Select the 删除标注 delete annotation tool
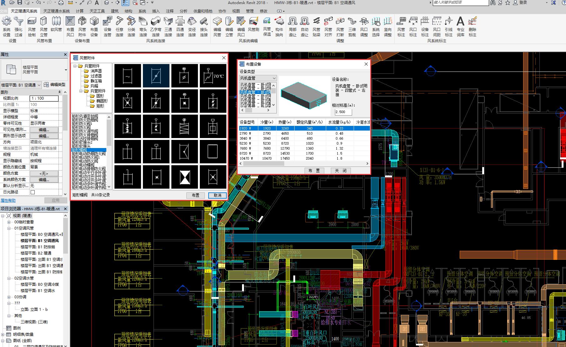Viewport: 566px width, 347px height. pyautogui.click(x=472, y=26)
